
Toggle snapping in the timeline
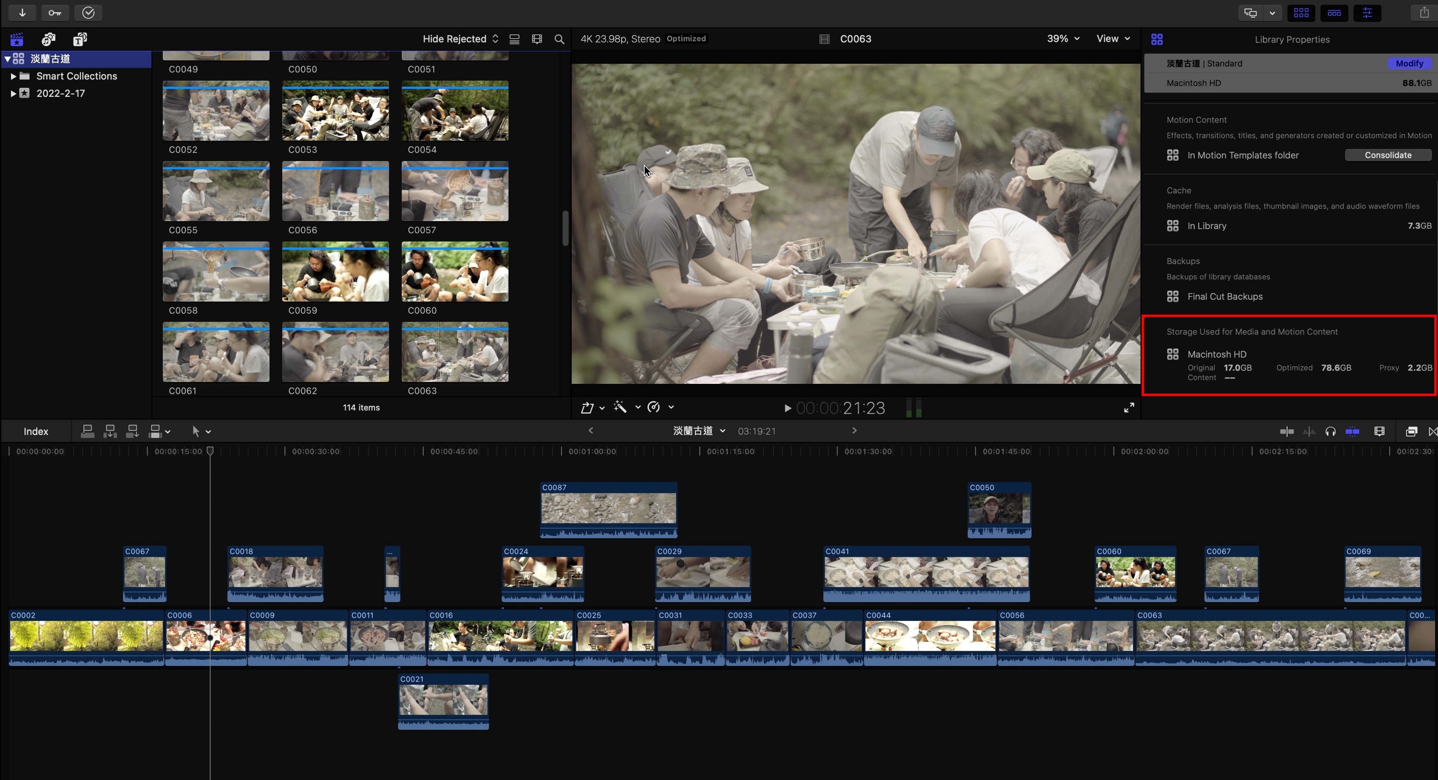tap(1352, 431)
